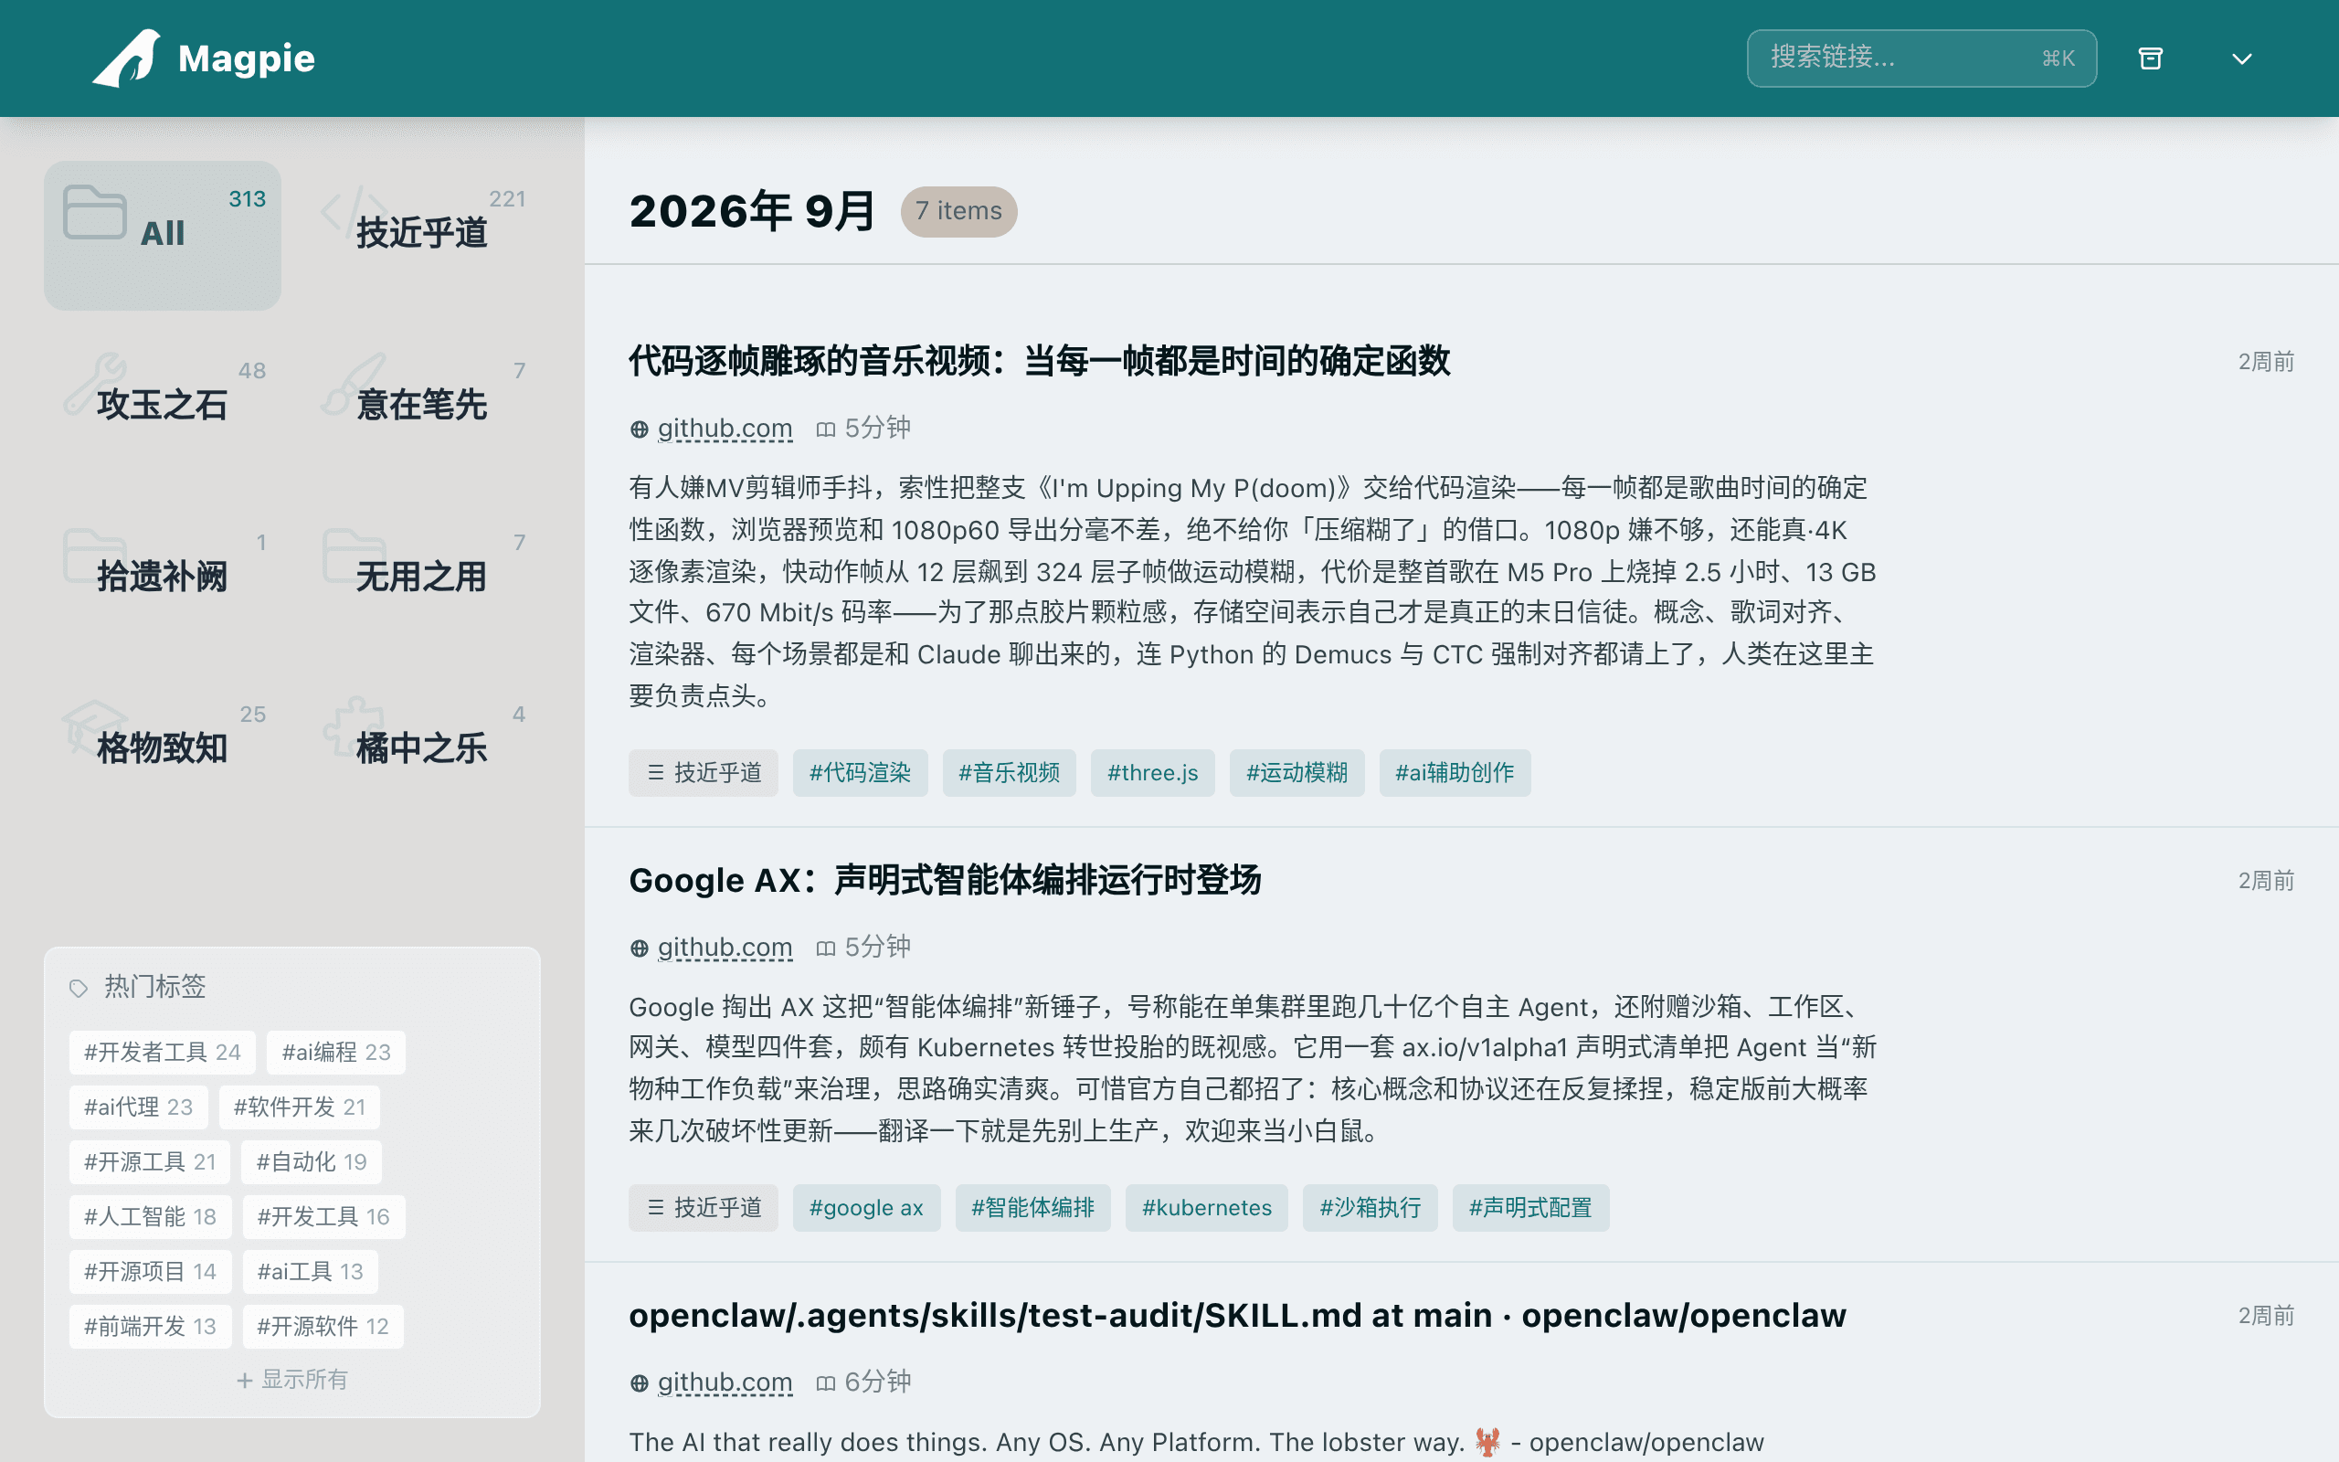Open the 拾遗补阙 category

[163, 578]
